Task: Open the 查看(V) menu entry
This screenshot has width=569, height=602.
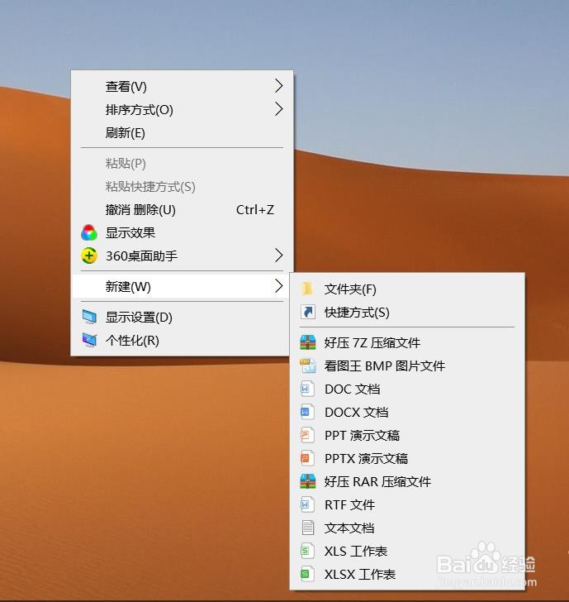Action: coord(183,86)
